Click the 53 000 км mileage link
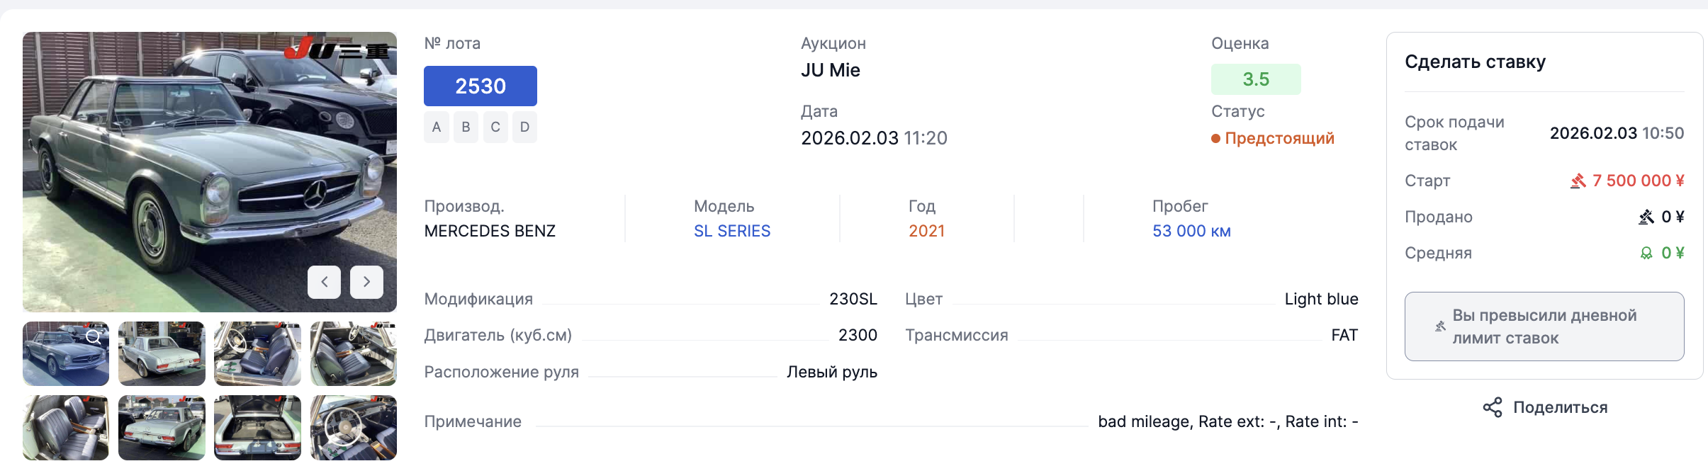Image resolution: width=1708 pixels, height=466 pixels. [x=1191, y=231]
